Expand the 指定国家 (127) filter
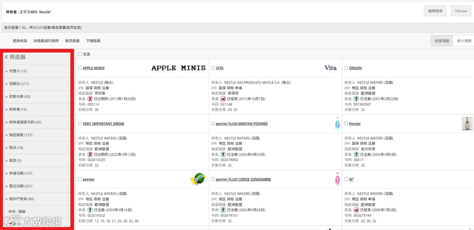 coord(20,135)
